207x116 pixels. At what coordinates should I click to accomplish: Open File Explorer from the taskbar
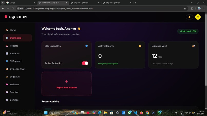coord(106,113)
